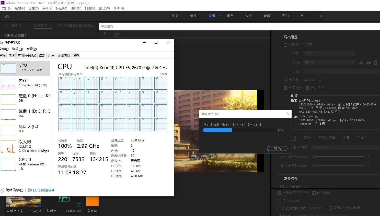This screenshot has width=380, height=216.
Task: Open the 打开资源监视器 link
Action: 44,190
